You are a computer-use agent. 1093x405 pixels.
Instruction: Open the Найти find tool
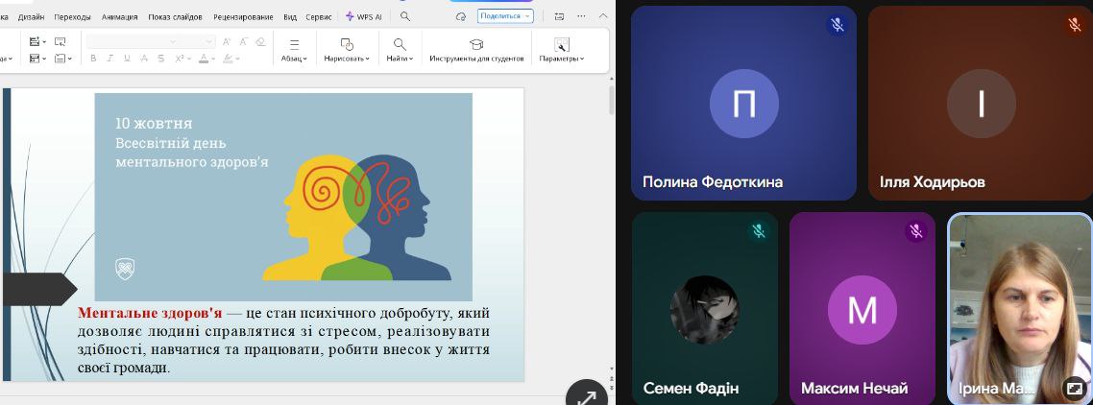pos(400,45)
